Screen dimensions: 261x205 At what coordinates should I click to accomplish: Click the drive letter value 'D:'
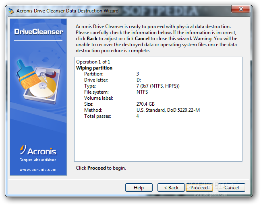[x=139, y=80]
